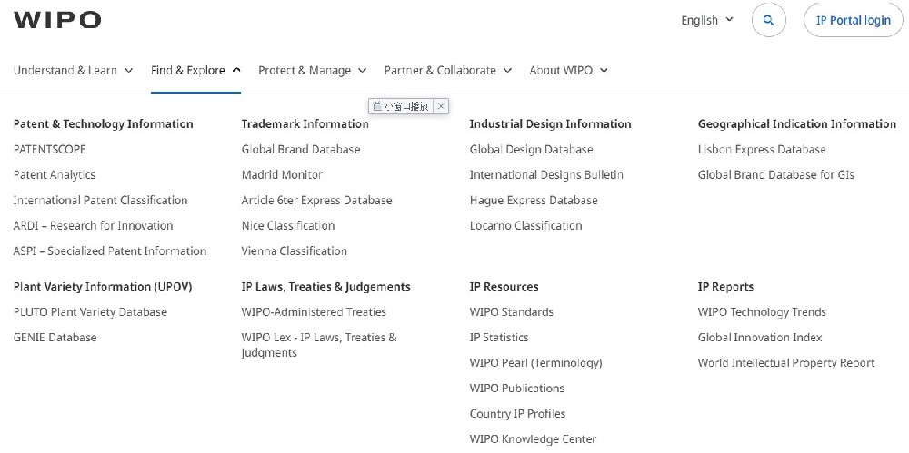Go to Global Brand Database for GIs

tap(776, 175)
